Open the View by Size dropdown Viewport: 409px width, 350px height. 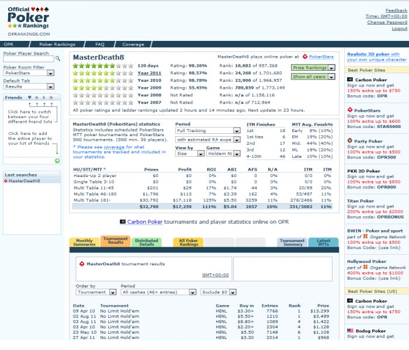click(x=190, y=154)
